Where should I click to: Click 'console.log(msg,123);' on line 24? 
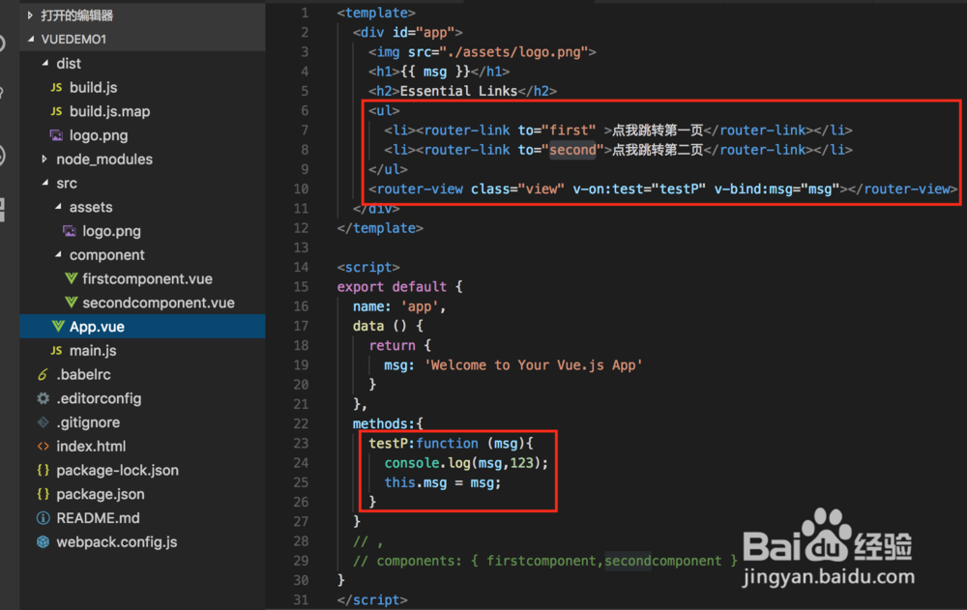click(x=466, y=463)
